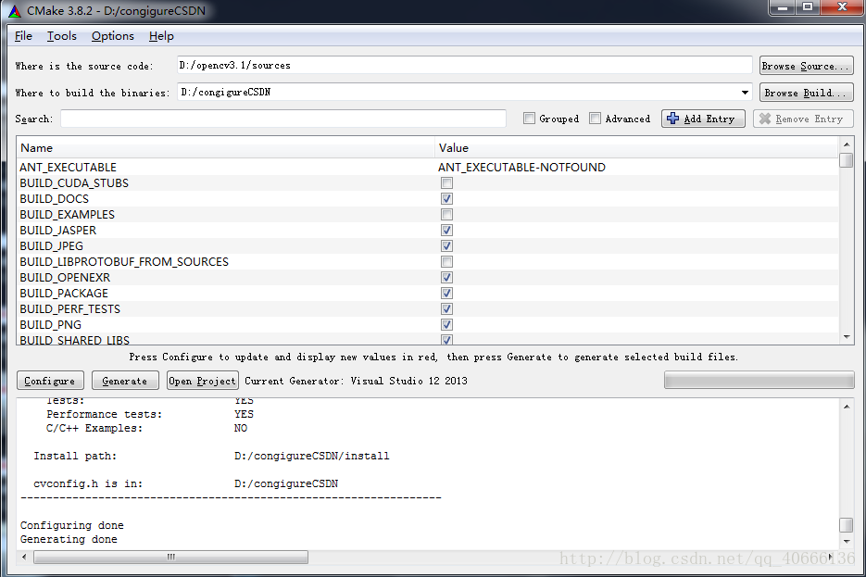Select the ANT_EXECUTABLE row name
Viewport: 866px width, 577px height.
pos(68,168)
